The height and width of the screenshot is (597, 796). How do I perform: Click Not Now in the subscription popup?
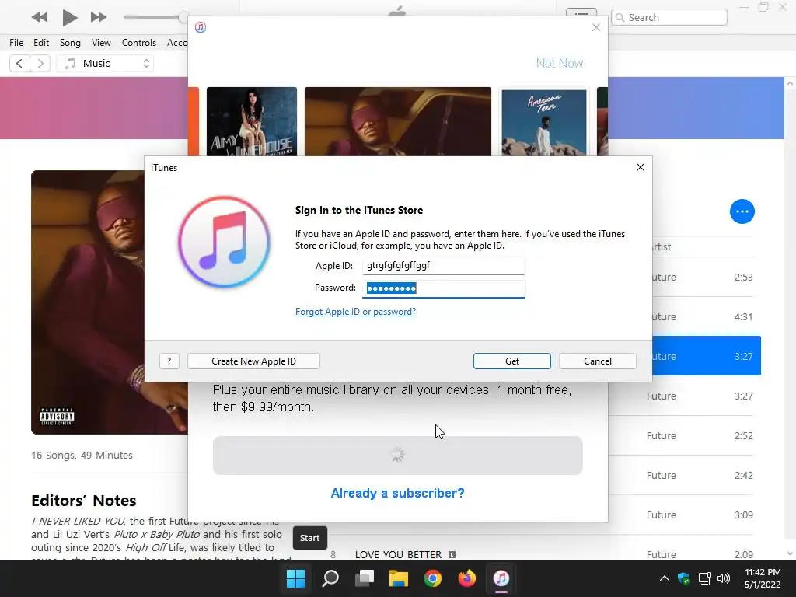560,63
